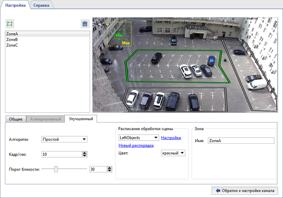Click the Настройки link

(171, 138)
